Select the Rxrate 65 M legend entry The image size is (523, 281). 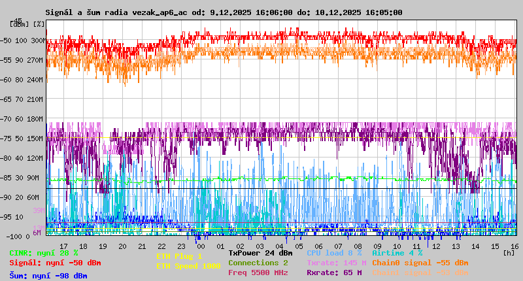(x=334, y=273)
